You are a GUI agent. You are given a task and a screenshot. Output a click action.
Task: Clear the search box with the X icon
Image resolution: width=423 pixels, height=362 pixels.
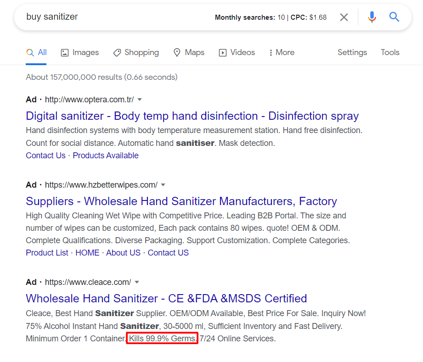(x=344, y=17)
